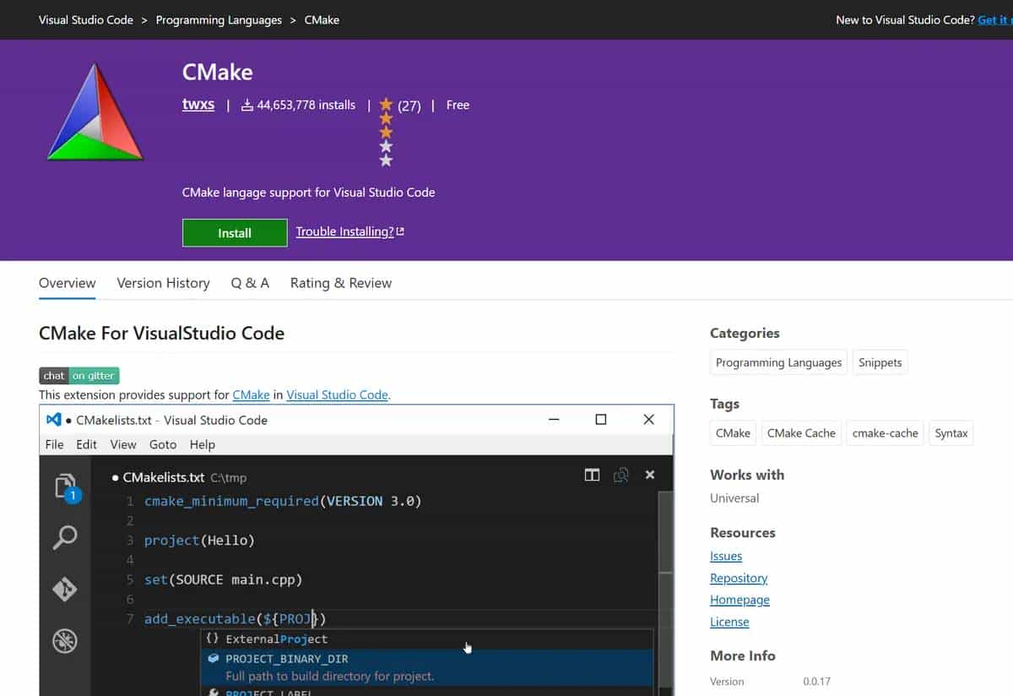Open the File menu in the VS Code window
This screenshot has width=1013, height=696.
click(54, 444)
